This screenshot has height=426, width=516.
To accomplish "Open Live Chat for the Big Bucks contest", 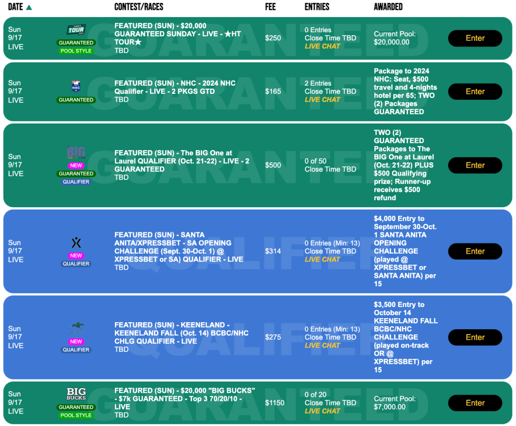I will coord(322,411).
